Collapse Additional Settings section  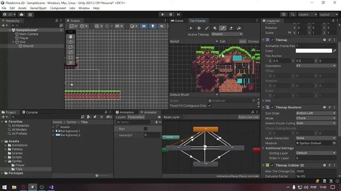pyautogui.click(x=263, y=148)
